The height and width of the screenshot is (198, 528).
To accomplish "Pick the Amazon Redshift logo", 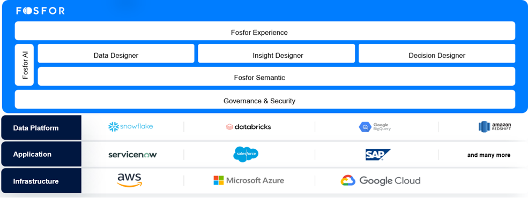I will pyautogui.click(x=495, y=126).
